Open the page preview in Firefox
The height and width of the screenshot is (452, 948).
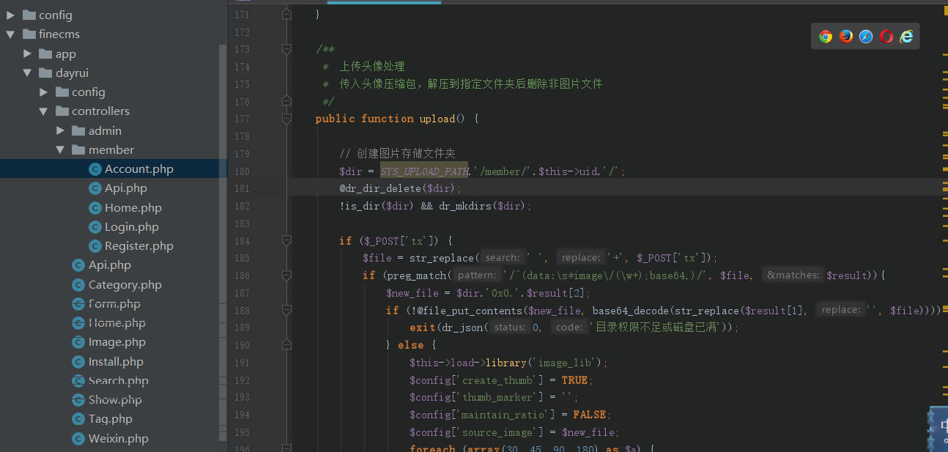(x=845, y=35)
